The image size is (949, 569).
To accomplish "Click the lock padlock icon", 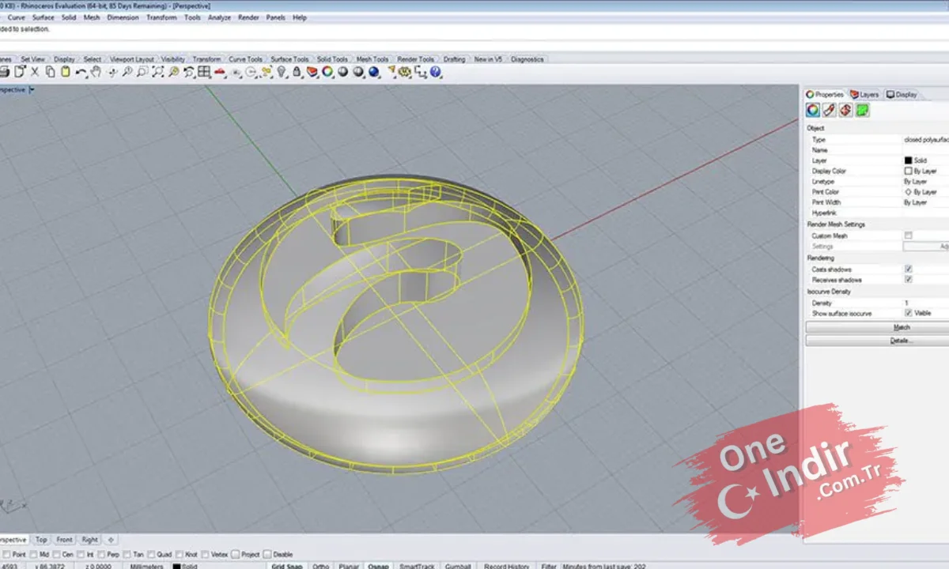I will click(x=297, y=72).
